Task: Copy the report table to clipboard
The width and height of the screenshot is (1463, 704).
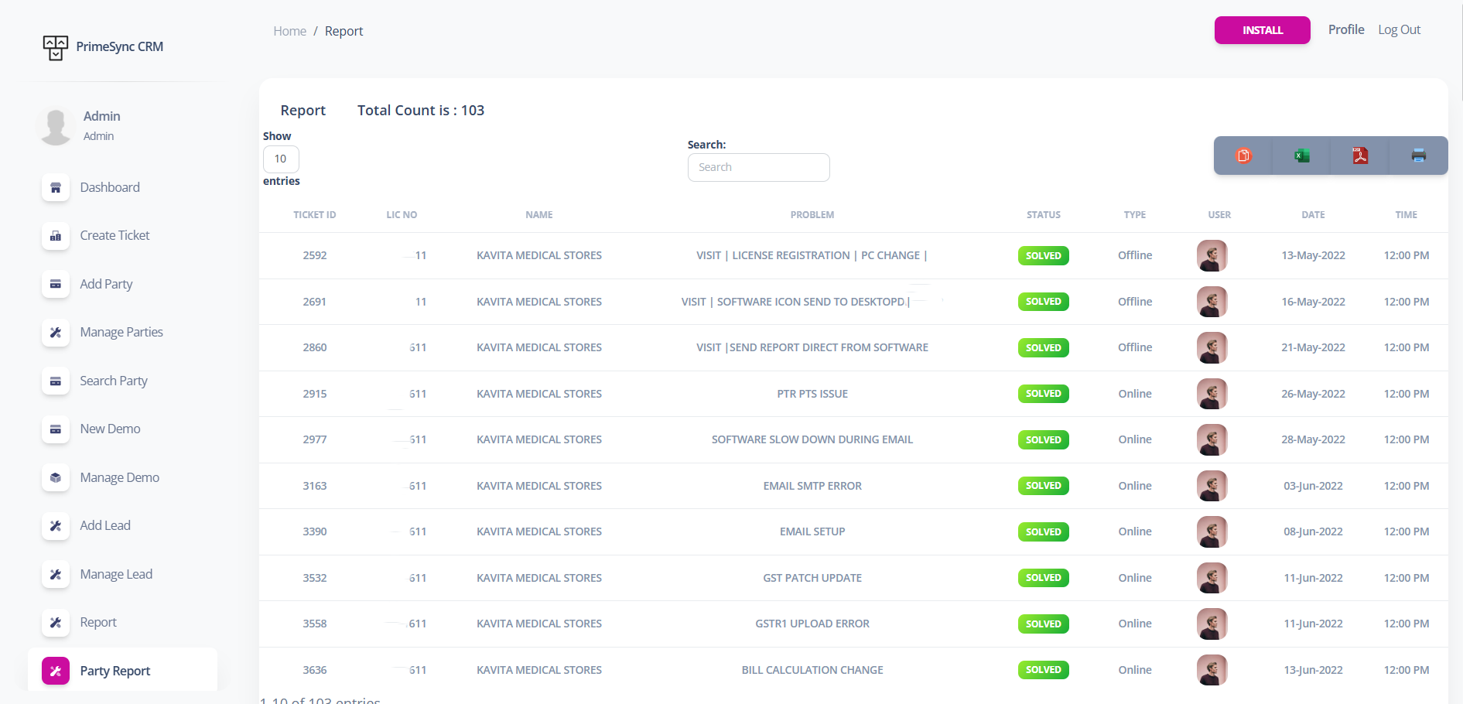Action: point(1243,155)
